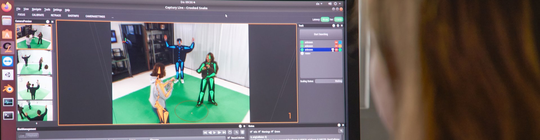Open the CAMERASETTINGS tab
This screenshot has width=540, height=140.
pyautogui.click(x=95, y=17)
